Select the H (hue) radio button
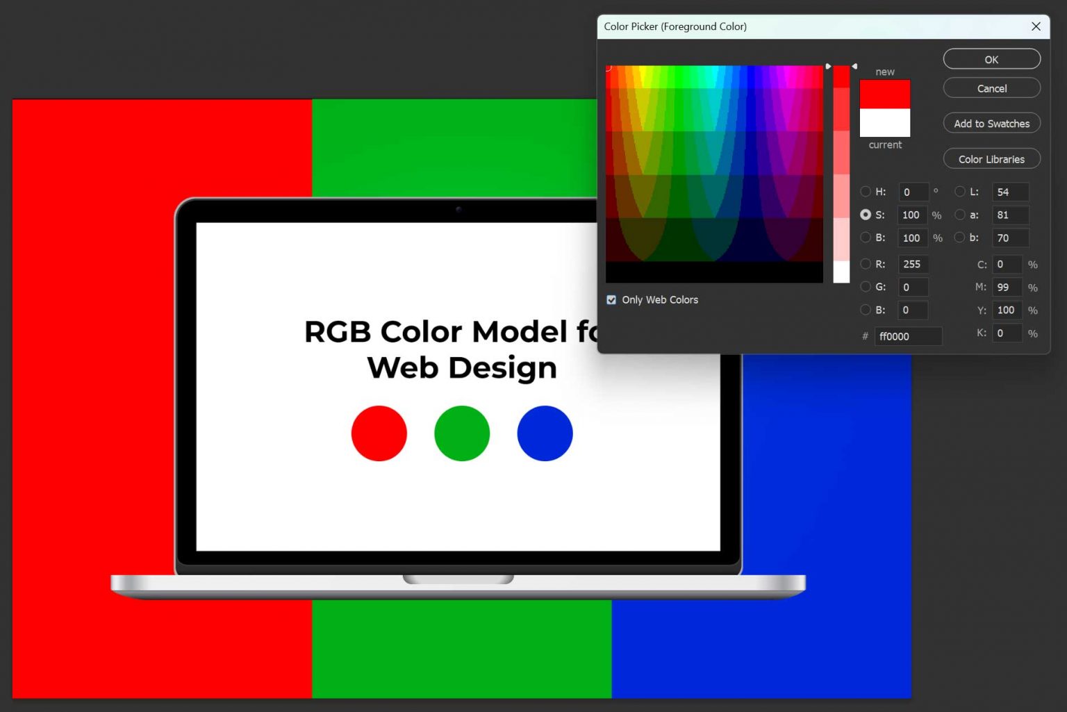The height and width of the screenshot is (712, 1067). (x=866, y=192)
